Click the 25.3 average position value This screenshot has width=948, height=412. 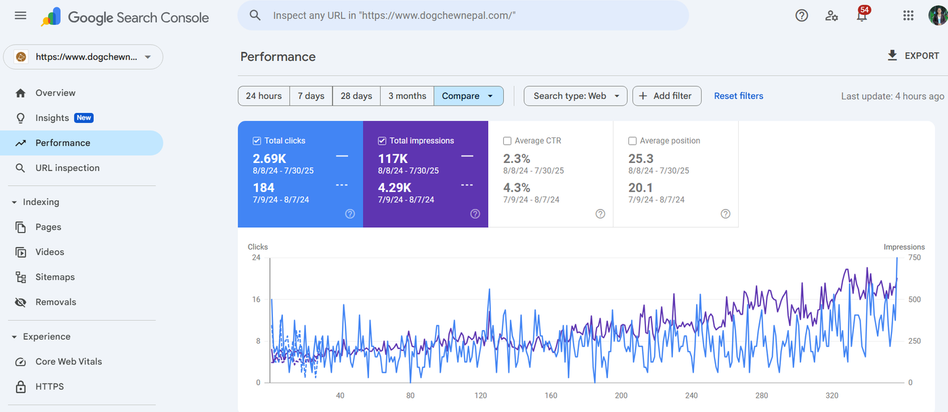[641, 158]
